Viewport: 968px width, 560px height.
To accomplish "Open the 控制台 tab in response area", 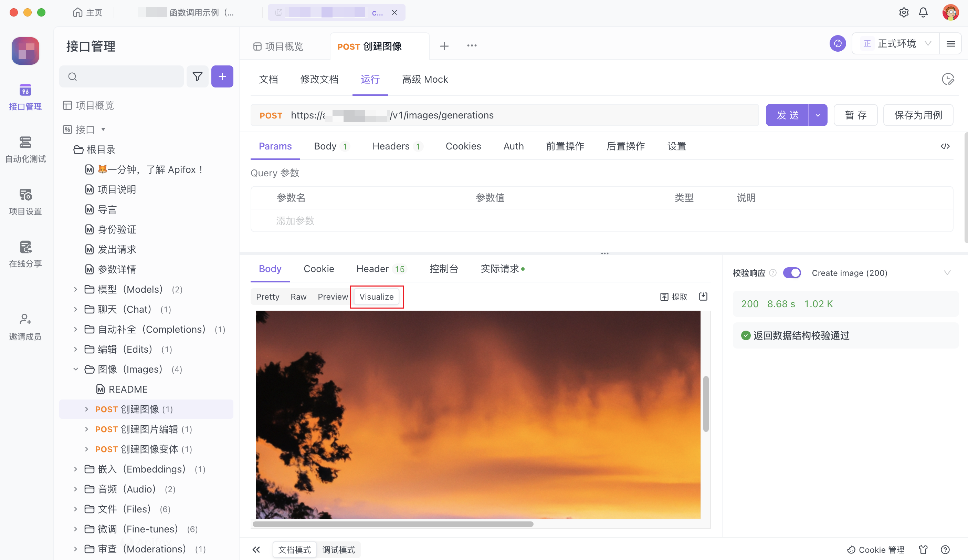I will [444, 269].
